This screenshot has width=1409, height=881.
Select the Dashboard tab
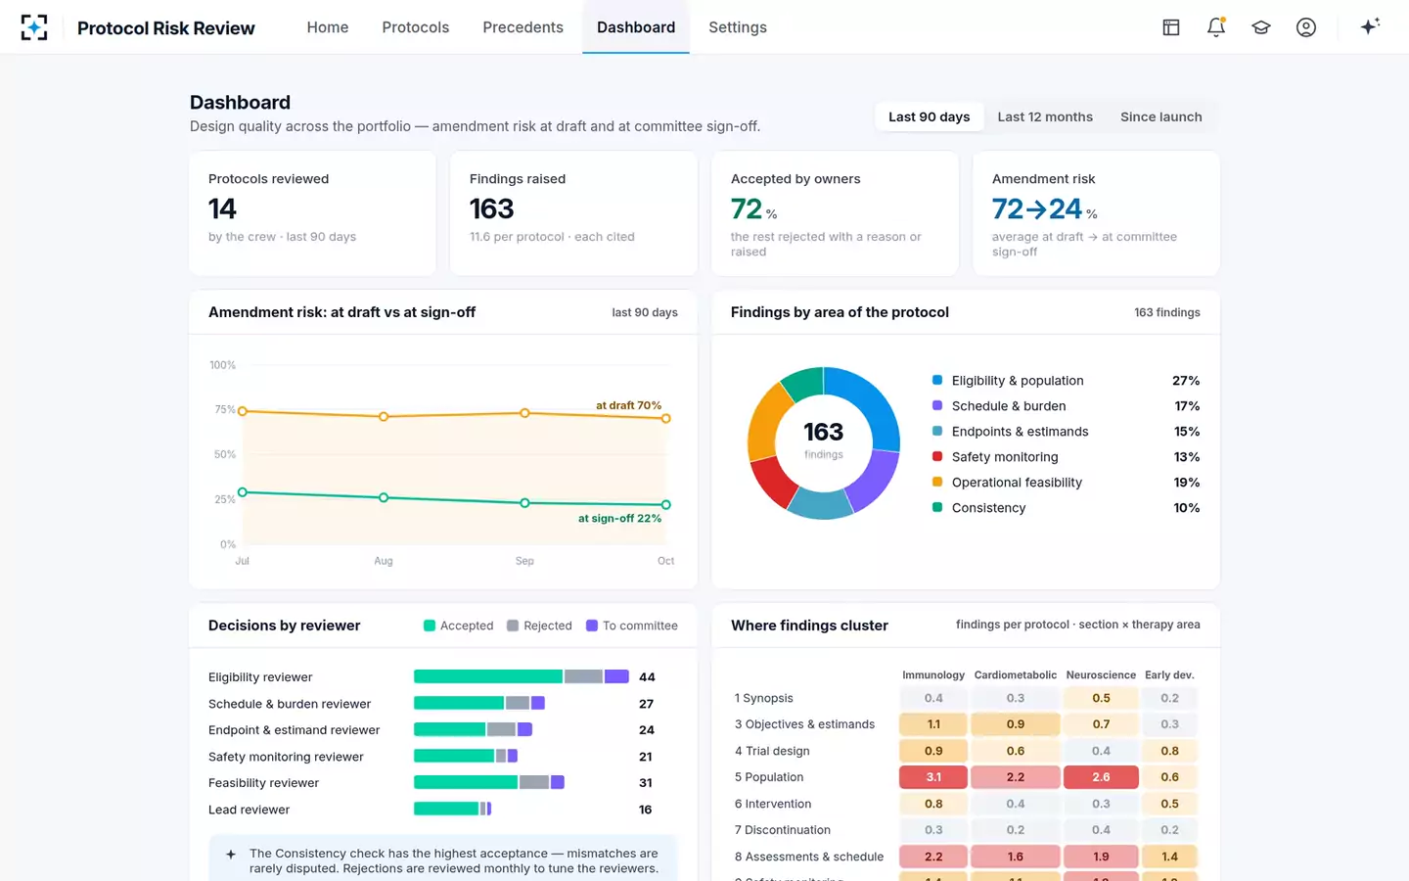click(636, 27)
